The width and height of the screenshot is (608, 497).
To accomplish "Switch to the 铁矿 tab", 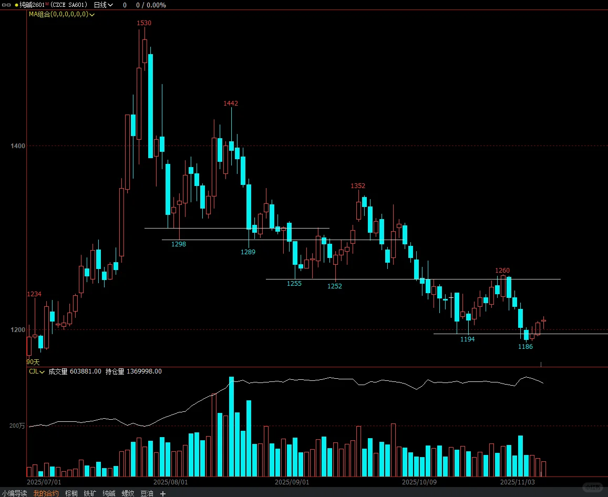I will point(90,493).
